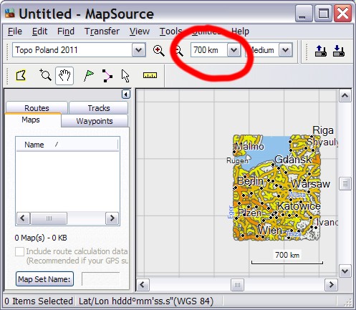Click the Riga label on the map

(323, 130)
